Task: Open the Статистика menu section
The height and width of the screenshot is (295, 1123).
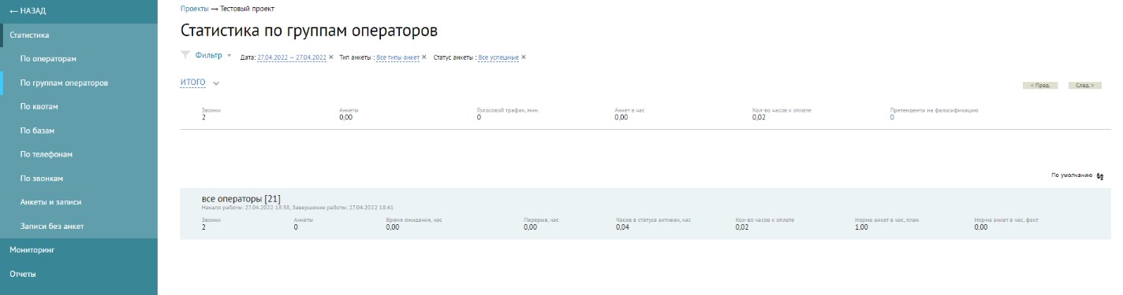Action: click(79, 35)
